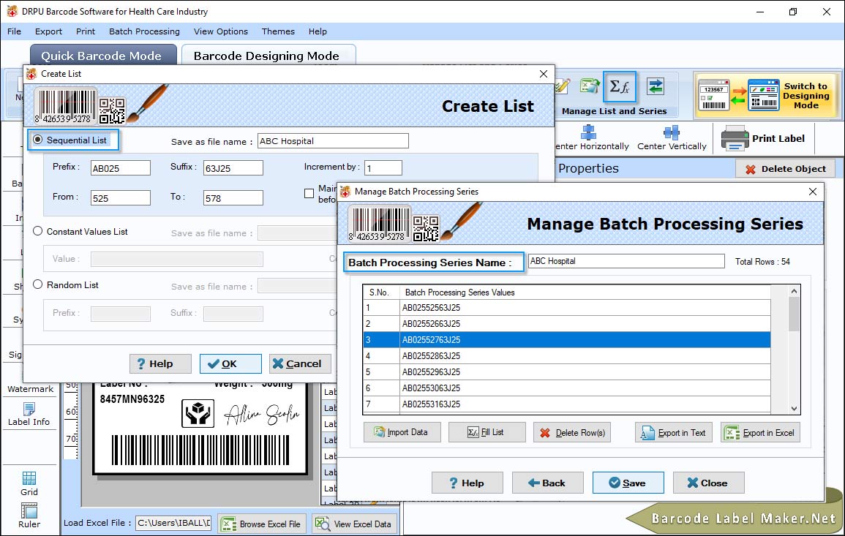Select row AB02553163J25 in the series list
The width and height of the screenshot is (845, 536).
coord(566,404)
